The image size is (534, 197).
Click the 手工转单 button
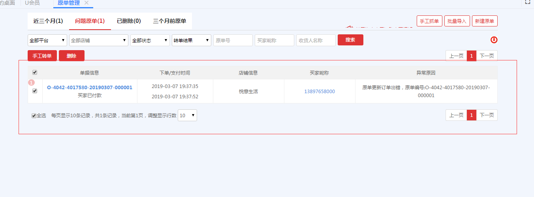pyautogui.click(x=42, y=56)
